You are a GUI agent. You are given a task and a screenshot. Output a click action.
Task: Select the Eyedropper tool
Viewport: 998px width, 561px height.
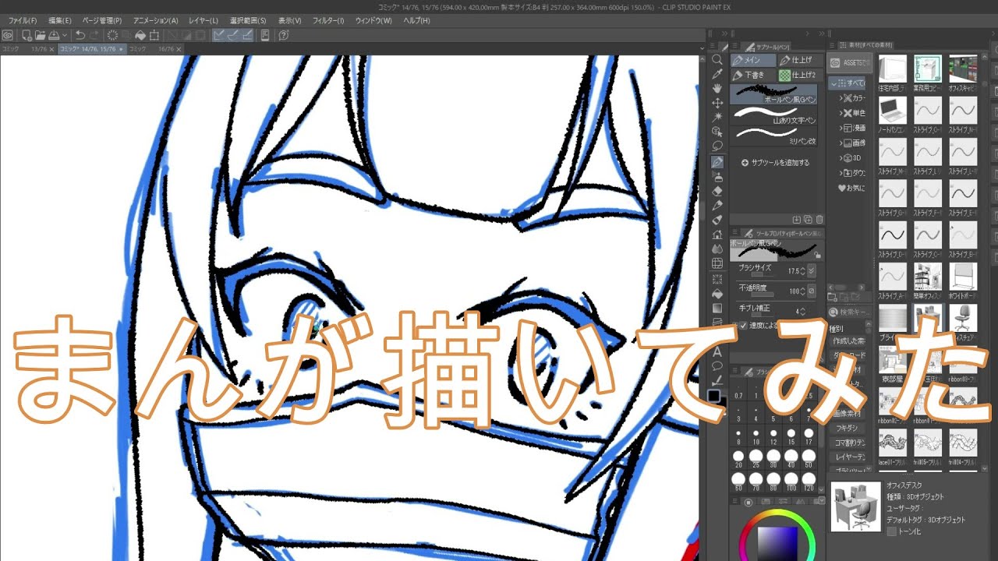(x=717, y=74)
